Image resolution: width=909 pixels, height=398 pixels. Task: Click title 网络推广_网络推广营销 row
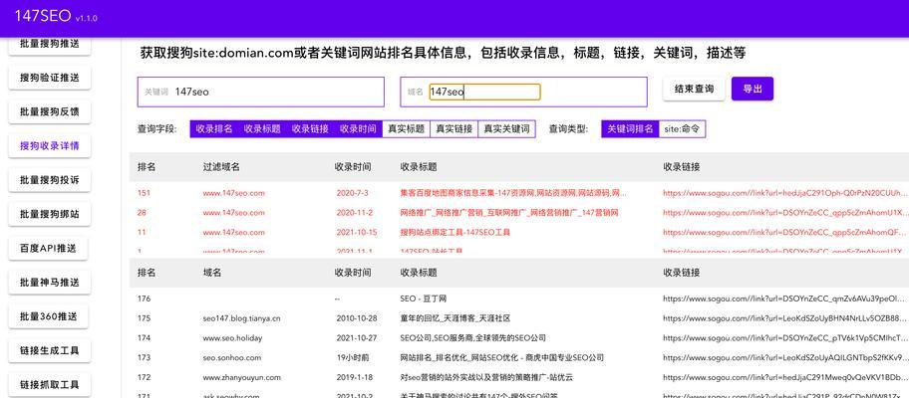509,213
